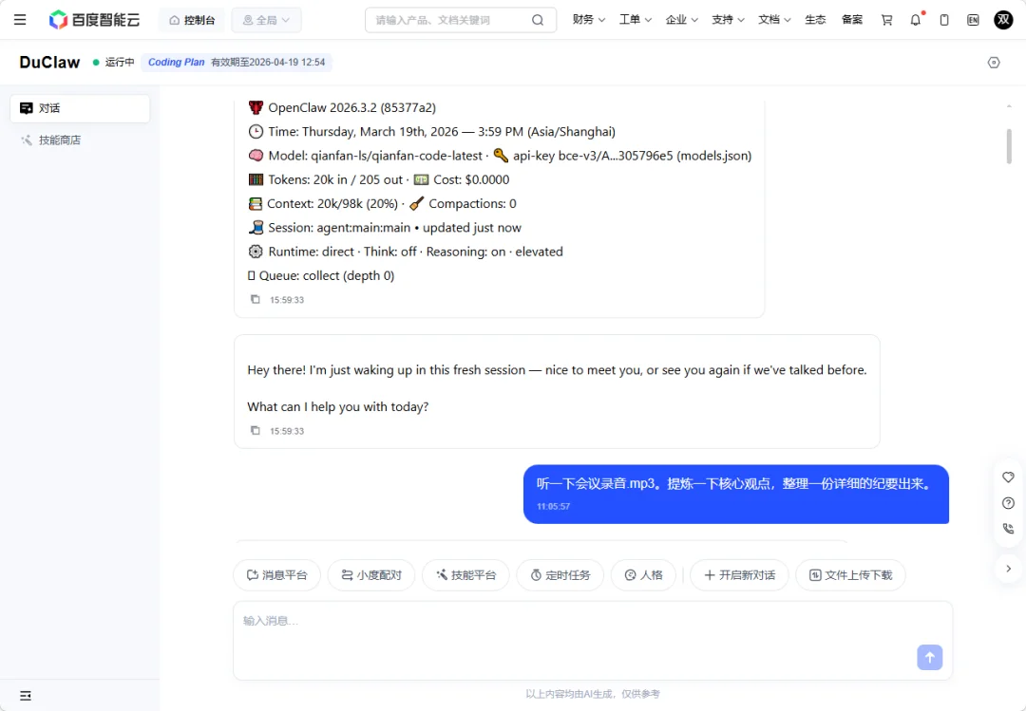Image resolution: width=1026 pixels, height=711 pixels.
Task: Open the 全局 region dropdown
Action: pyautogui.click(x=266, y=20)
